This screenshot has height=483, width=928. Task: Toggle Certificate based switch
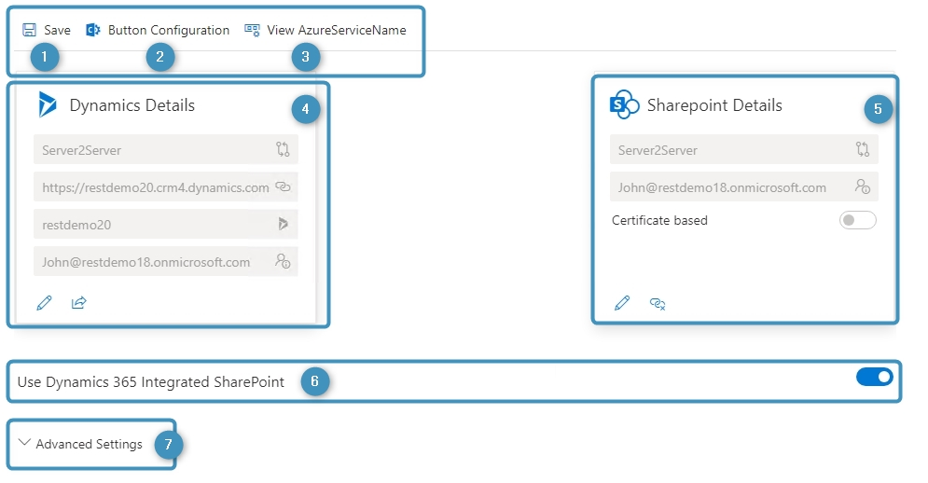coord(857,220)
